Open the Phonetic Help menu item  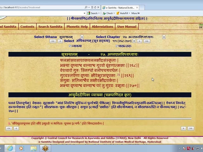click(x=77, y=27)
